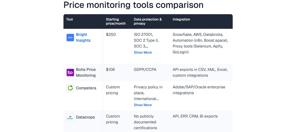The image size is (291, 132).
Task: Click the Bright Insights logo icon
Action: click(x=70, y=37)
